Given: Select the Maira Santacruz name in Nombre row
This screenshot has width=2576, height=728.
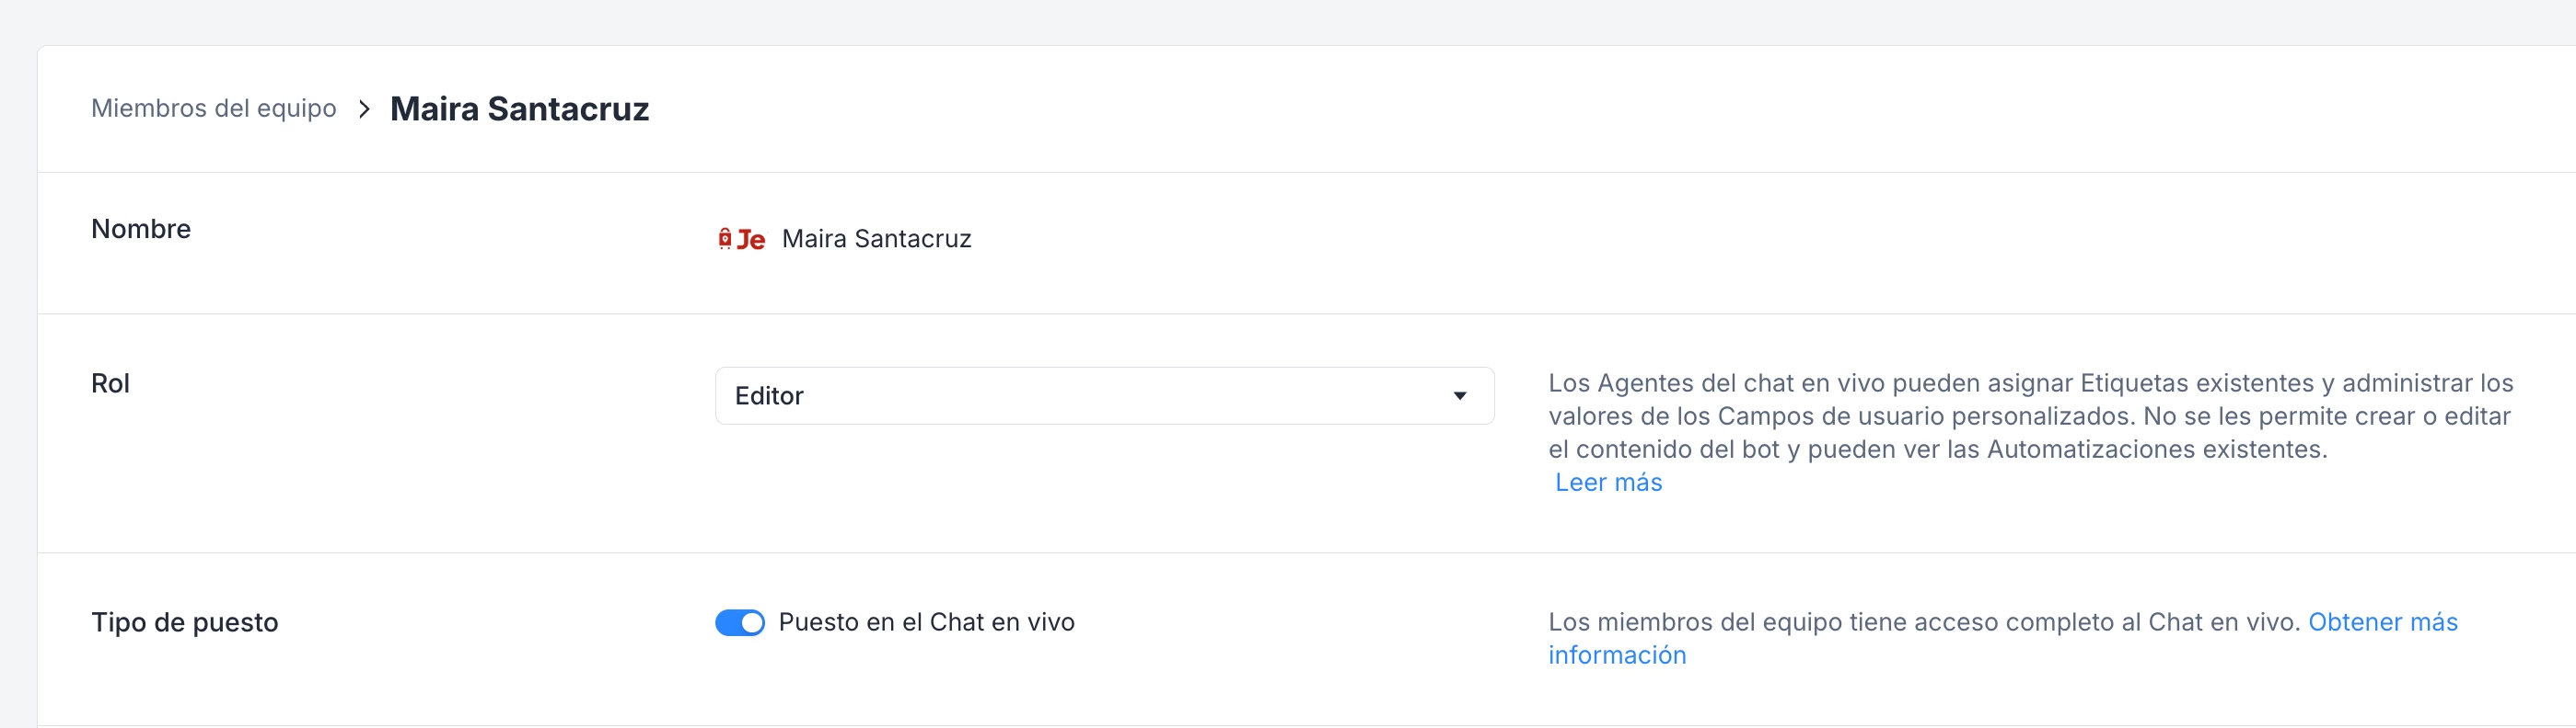Looking at the screenshot, I should [x=876, y=239].
